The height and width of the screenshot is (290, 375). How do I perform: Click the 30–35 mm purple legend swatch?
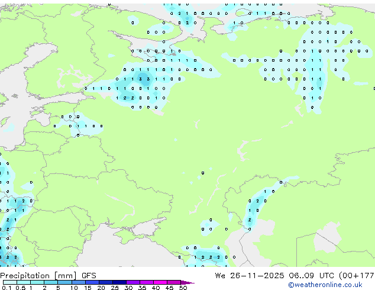(x=133, y=282)
